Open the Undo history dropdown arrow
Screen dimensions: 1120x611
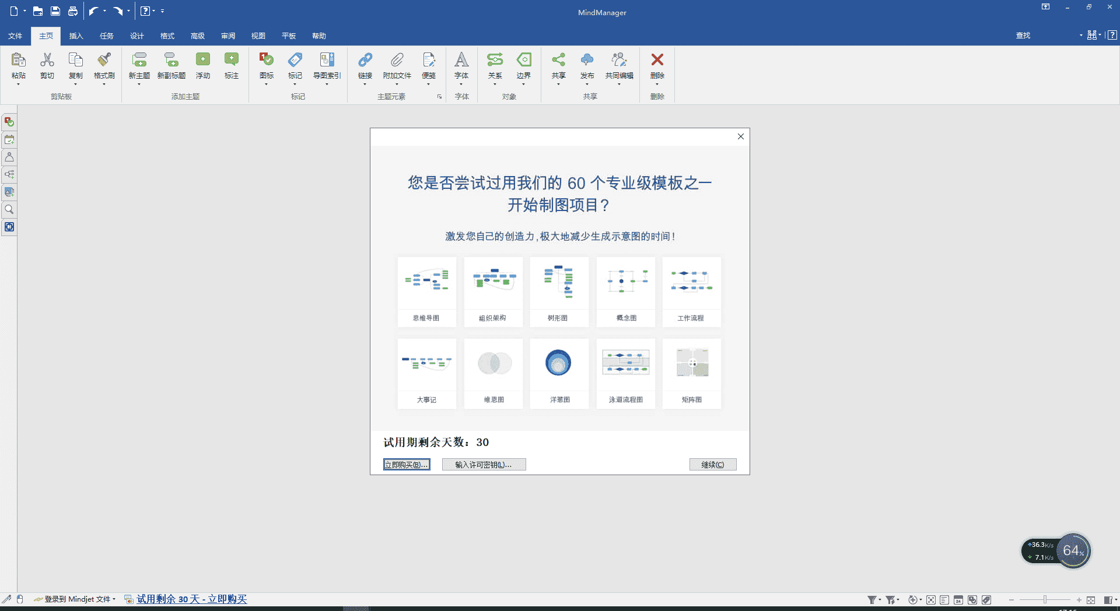[x=104, y=11]
